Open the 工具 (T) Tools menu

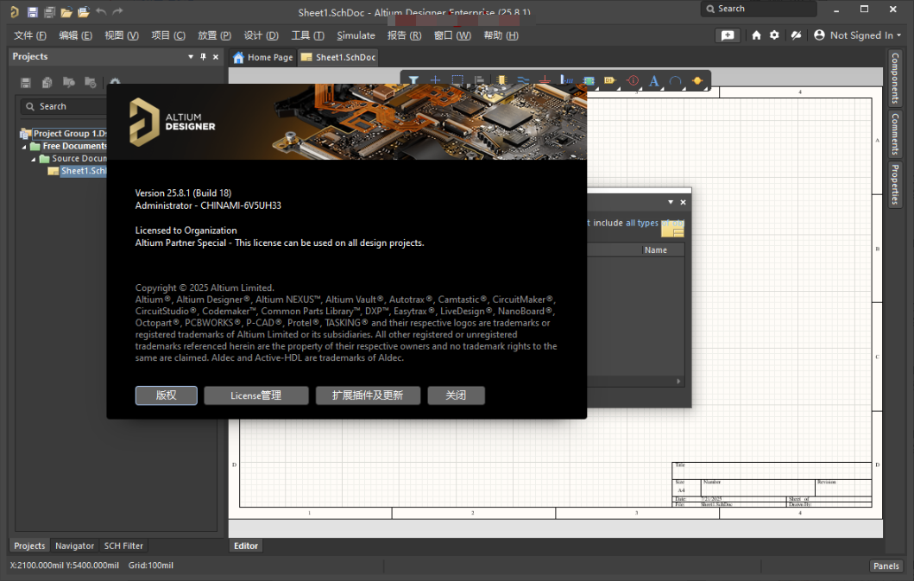click(307, 35)
